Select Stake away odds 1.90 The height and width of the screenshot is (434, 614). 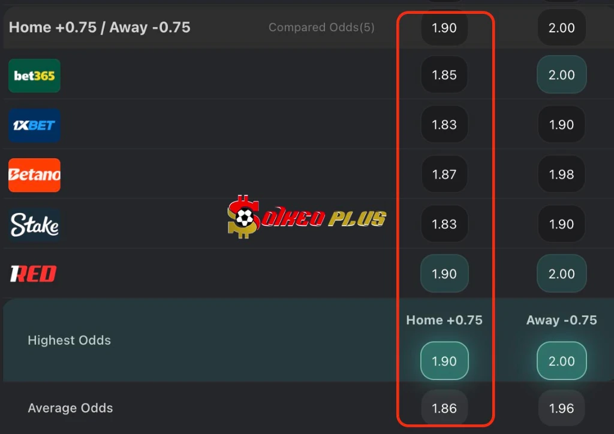(x=561, y=224)
